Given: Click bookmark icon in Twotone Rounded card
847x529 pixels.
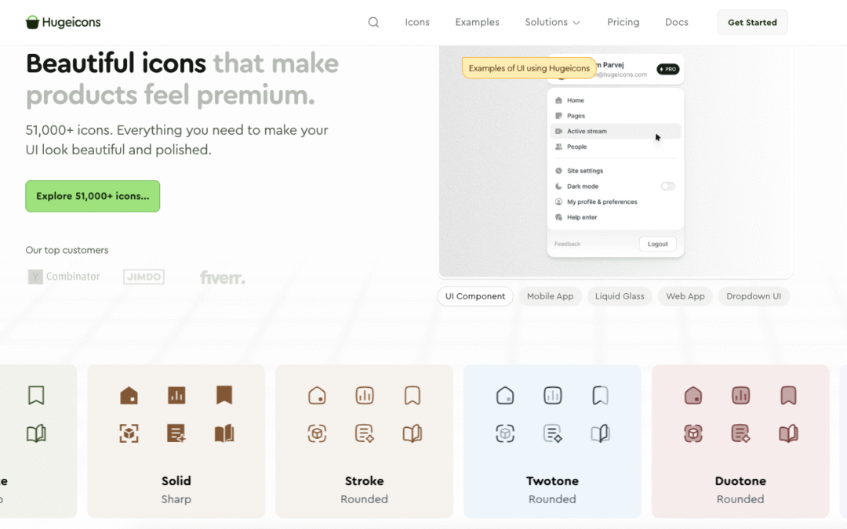Looking at the screenshot, I should click(600, 395).
